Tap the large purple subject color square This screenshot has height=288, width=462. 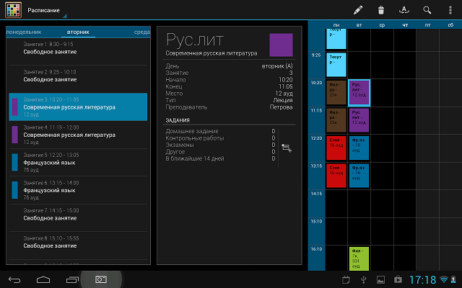(281, 45)
